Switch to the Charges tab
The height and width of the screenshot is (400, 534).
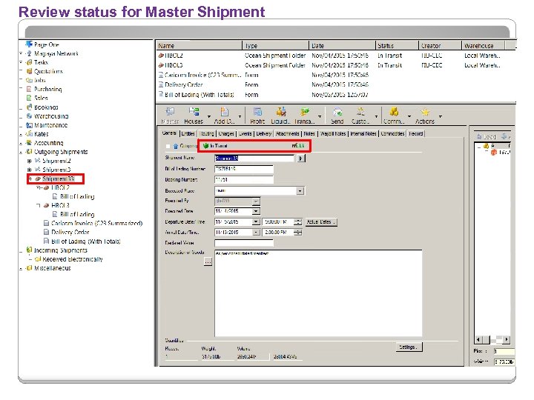click(226, 133)
